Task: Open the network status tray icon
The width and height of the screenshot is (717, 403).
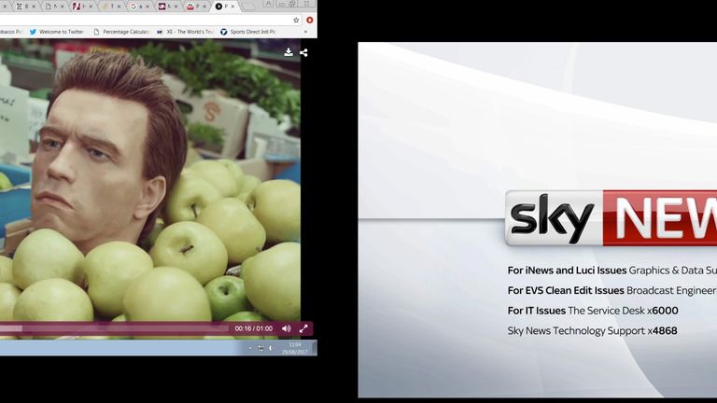Action: [x=260, y=348]
